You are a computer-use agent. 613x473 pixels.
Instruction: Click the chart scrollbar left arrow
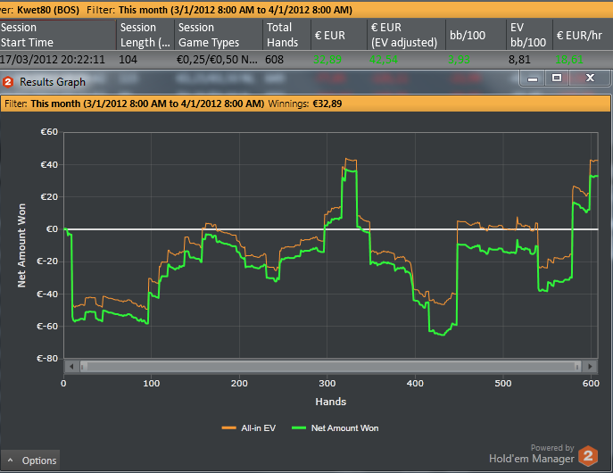(71, 367)
